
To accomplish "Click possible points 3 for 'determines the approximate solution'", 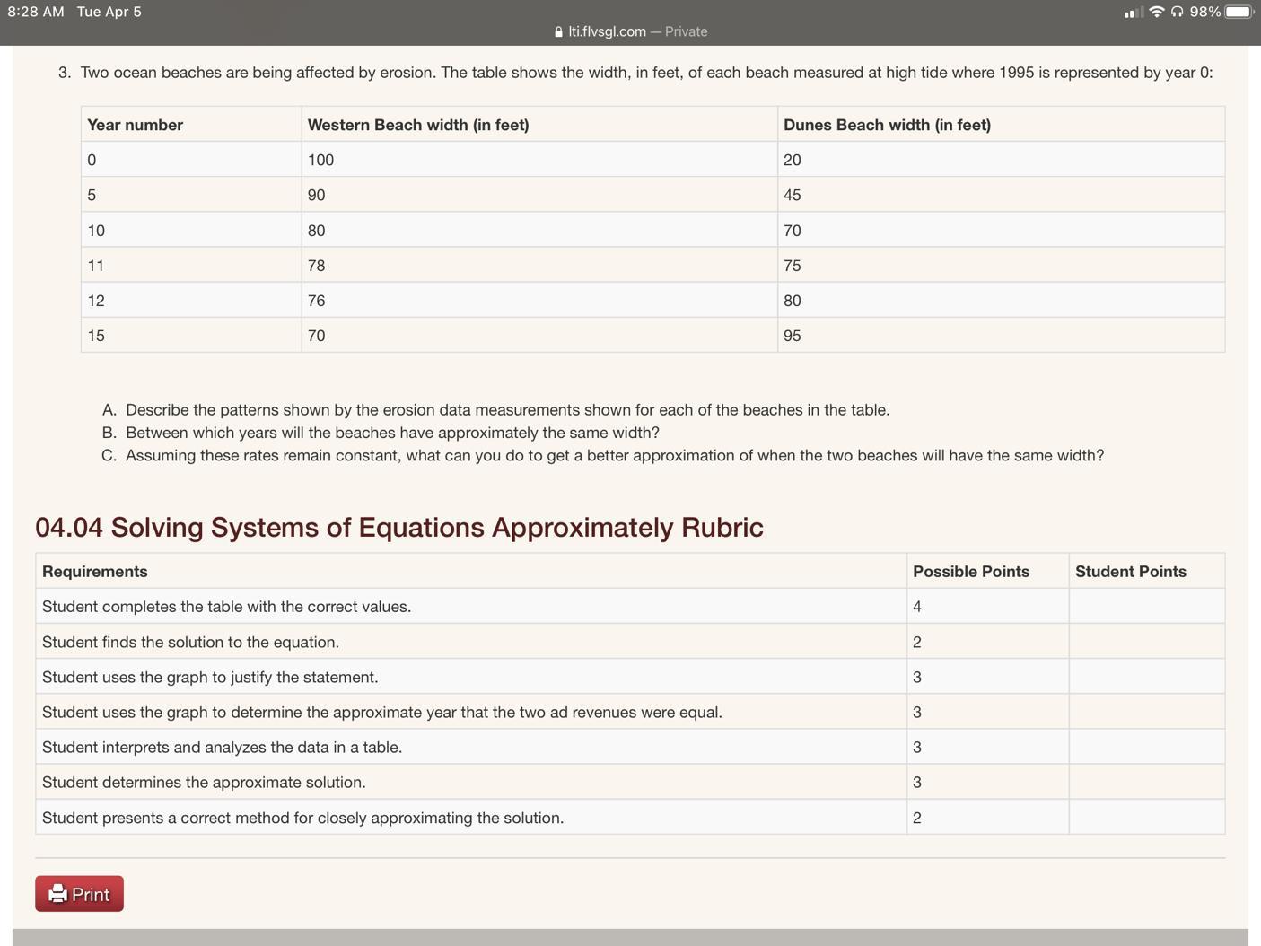I will [917, 783].
